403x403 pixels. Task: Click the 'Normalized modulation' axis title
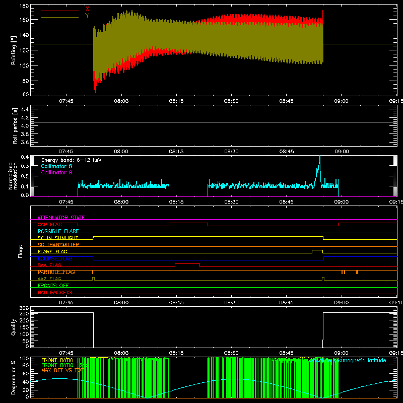pyautogui.click(x=13, y=176)
